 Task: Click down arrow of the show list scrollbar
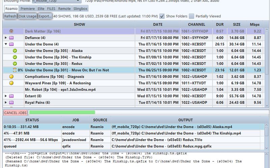267,106
